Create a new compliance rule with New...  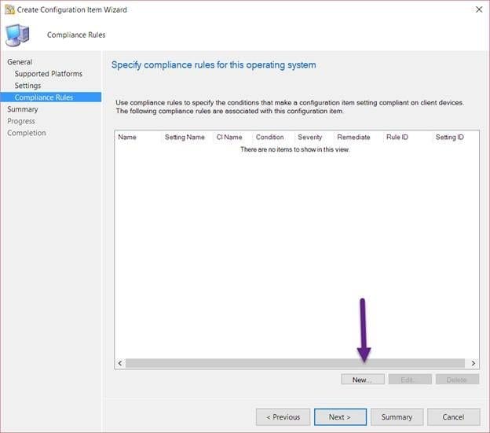point(363,380)
